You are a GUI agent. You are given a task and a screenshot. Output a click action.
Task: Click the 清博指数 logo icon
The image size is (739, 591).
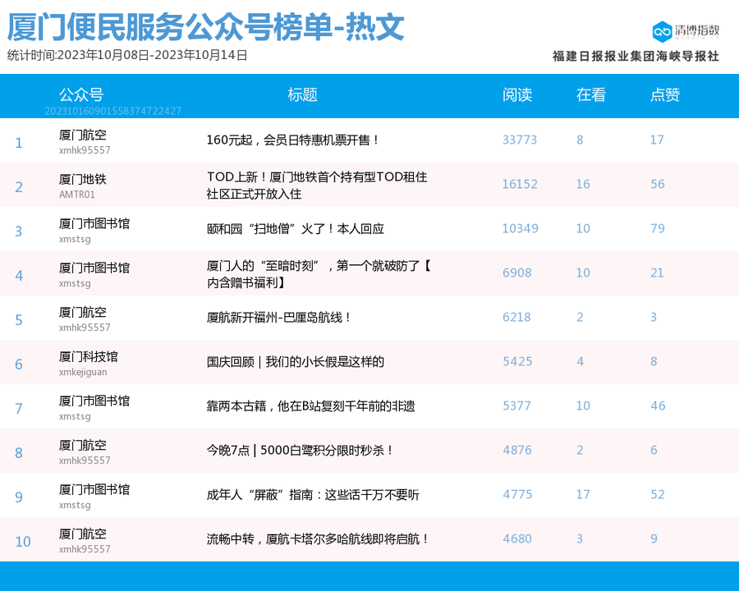pyautogui.click(x=662, y=32)
